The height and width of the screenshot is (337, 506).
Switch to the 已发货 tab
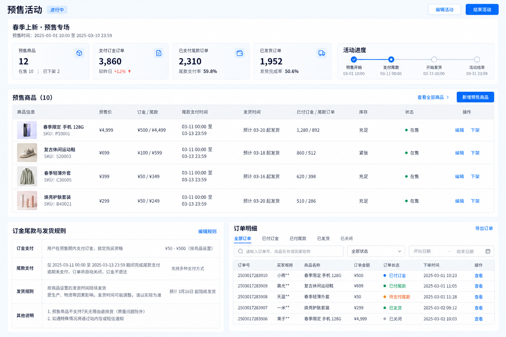(323, 239)
